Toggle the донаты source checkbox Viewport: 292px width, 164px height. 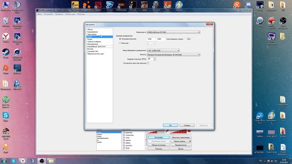(x=124, y=146)
